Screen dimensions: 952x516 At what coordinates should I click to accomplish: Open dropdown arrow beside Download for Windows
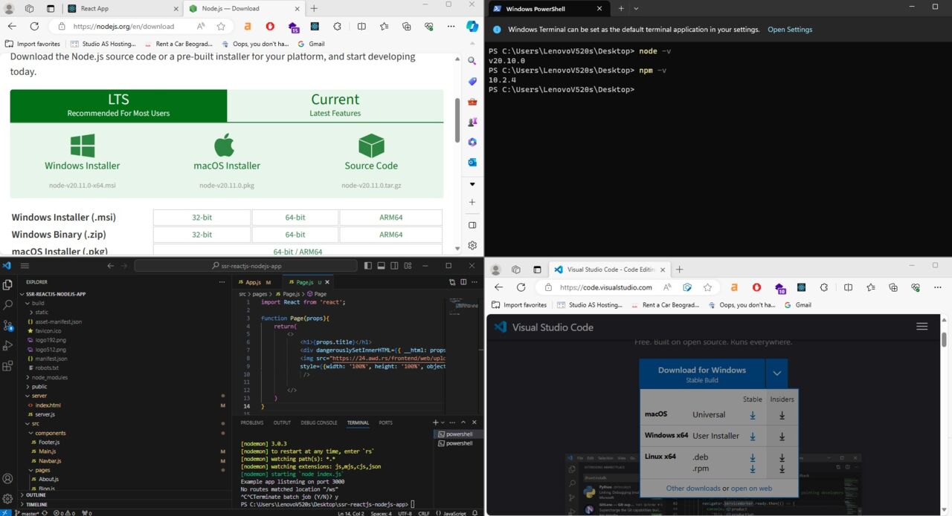(776, 373)
